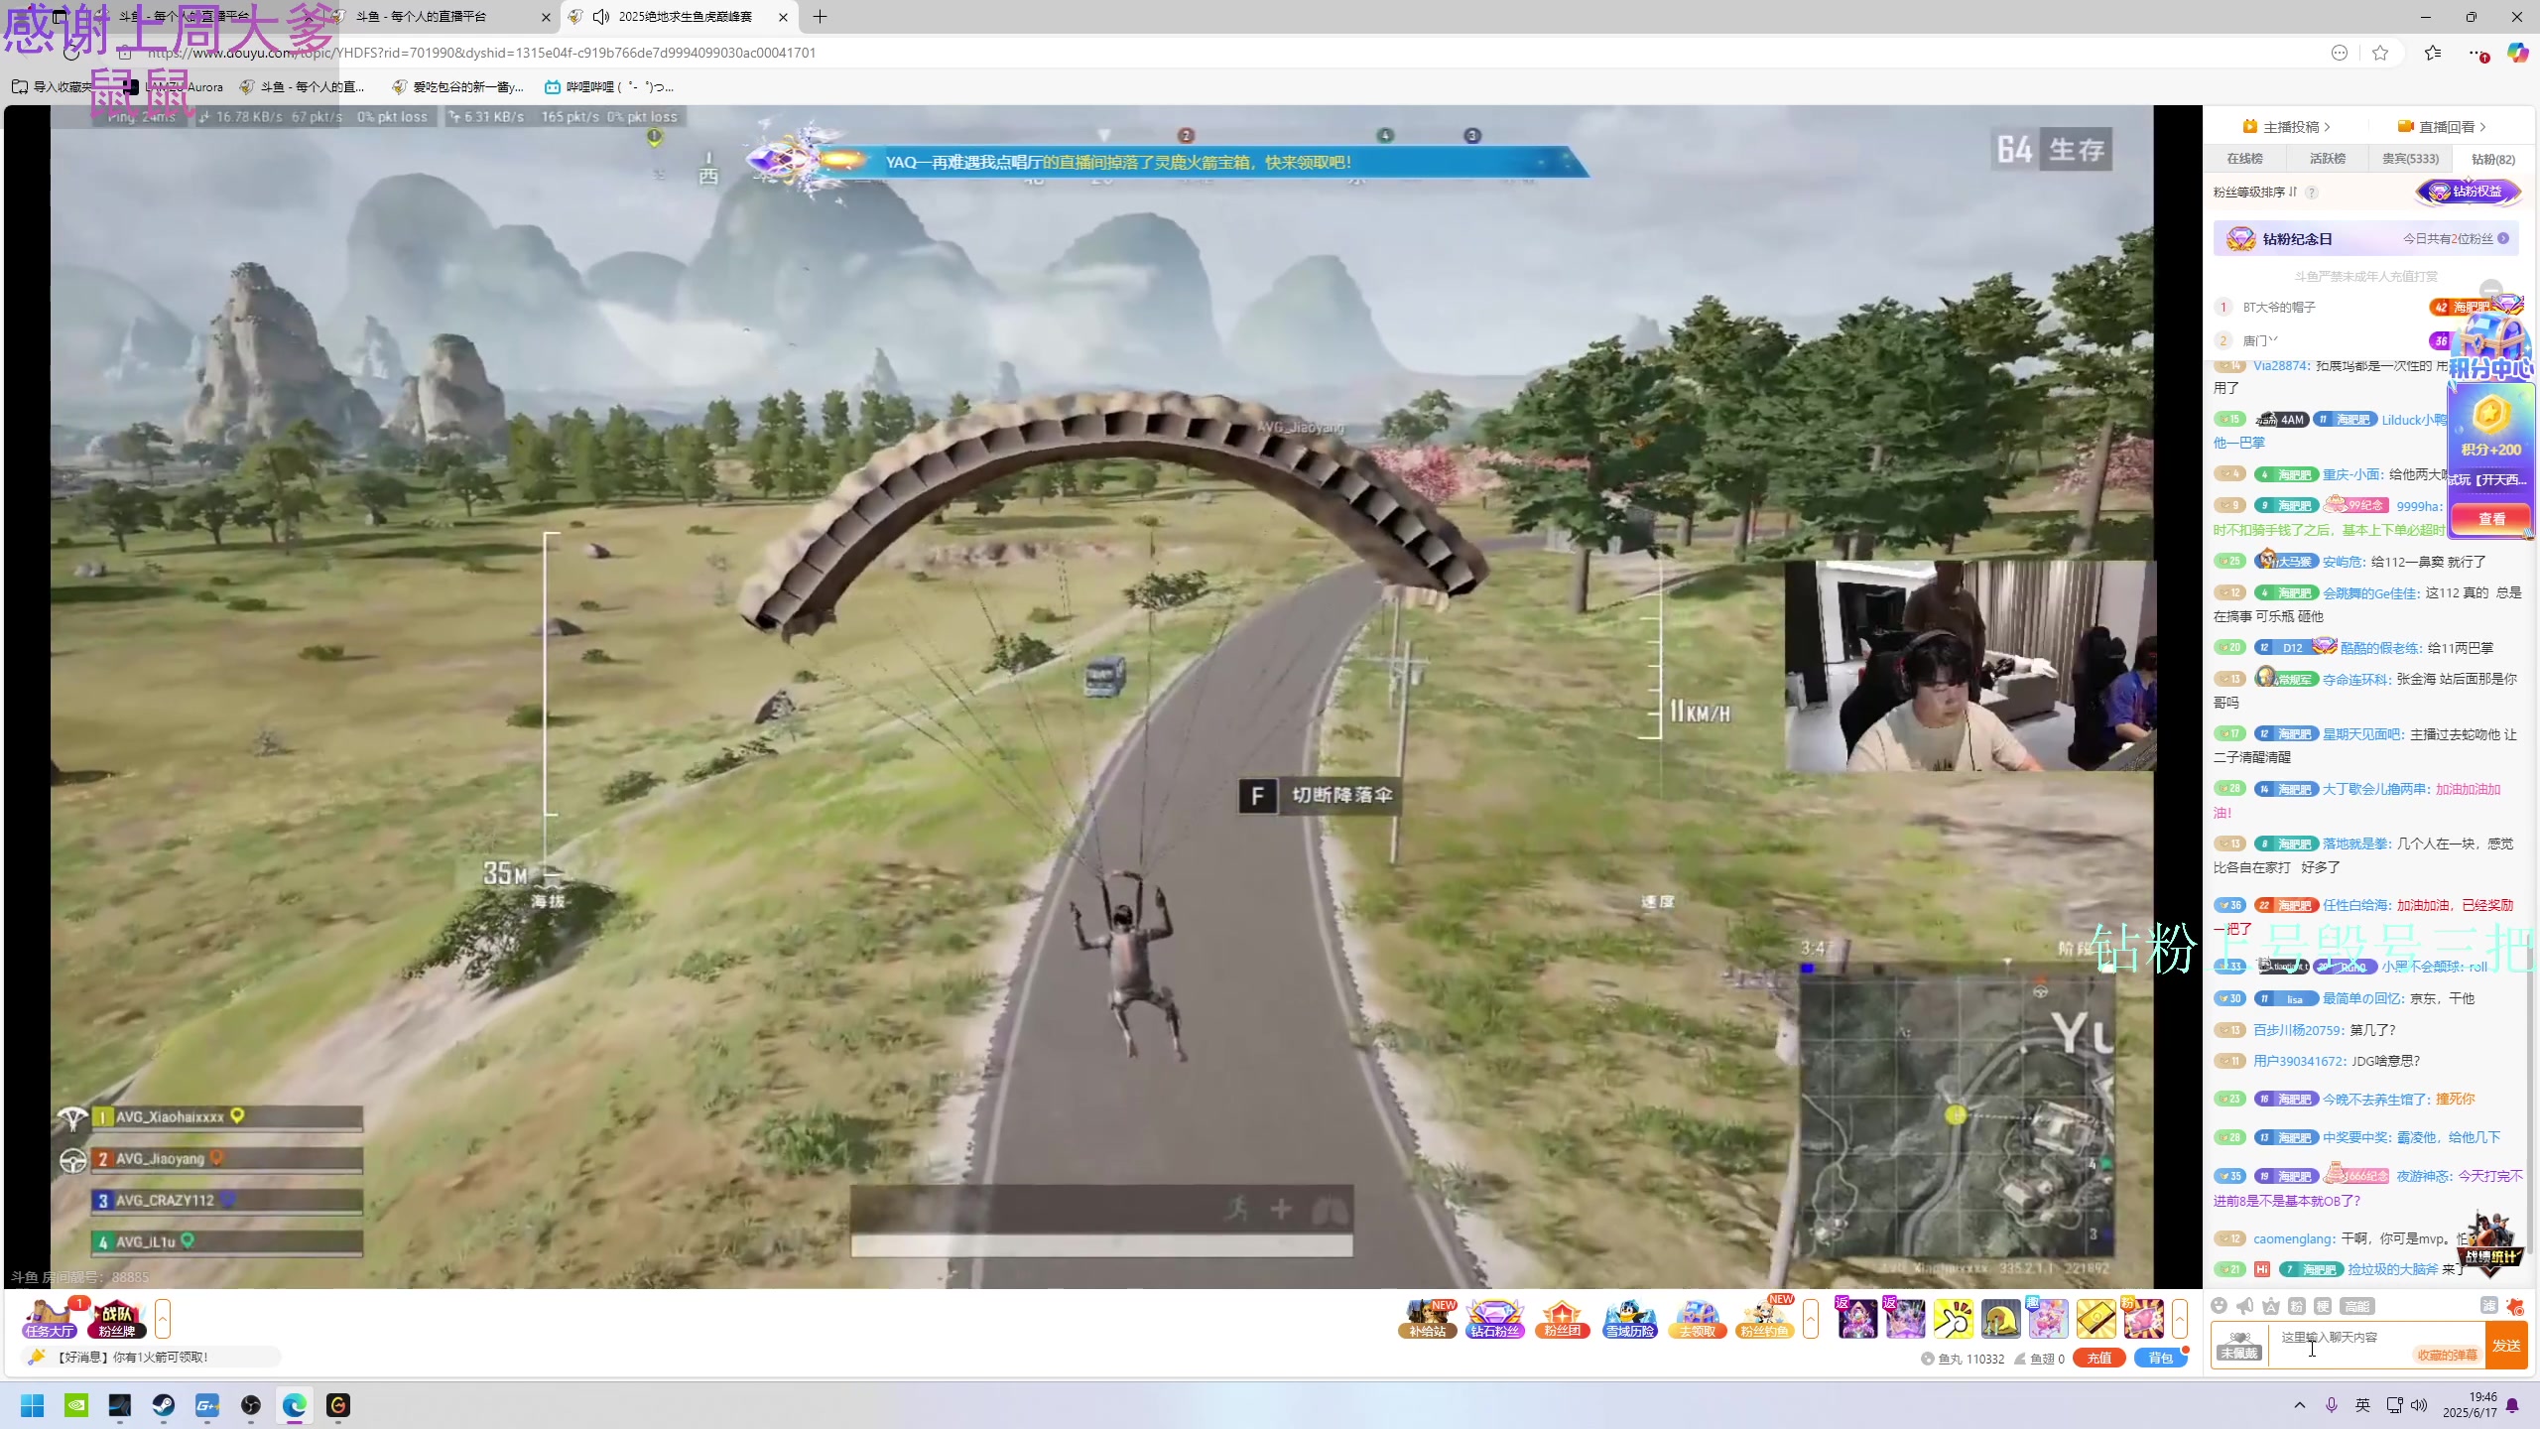Click 未佩戴 badge selector in chat box

2239,1346
